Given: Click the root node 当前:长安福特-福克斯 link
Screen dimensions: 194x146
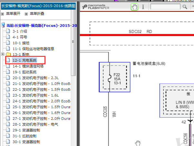Looking at the screenshot, I should (42, 26).
